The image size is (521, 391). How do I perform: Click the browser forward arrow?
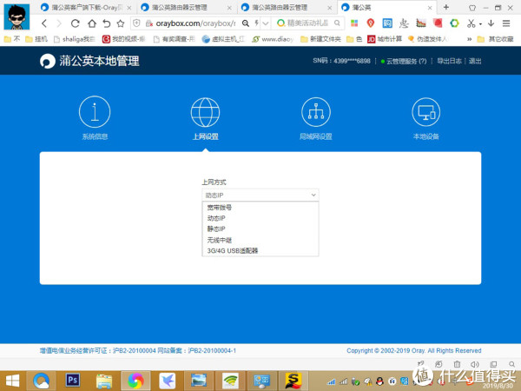click(x=59, y=23)
